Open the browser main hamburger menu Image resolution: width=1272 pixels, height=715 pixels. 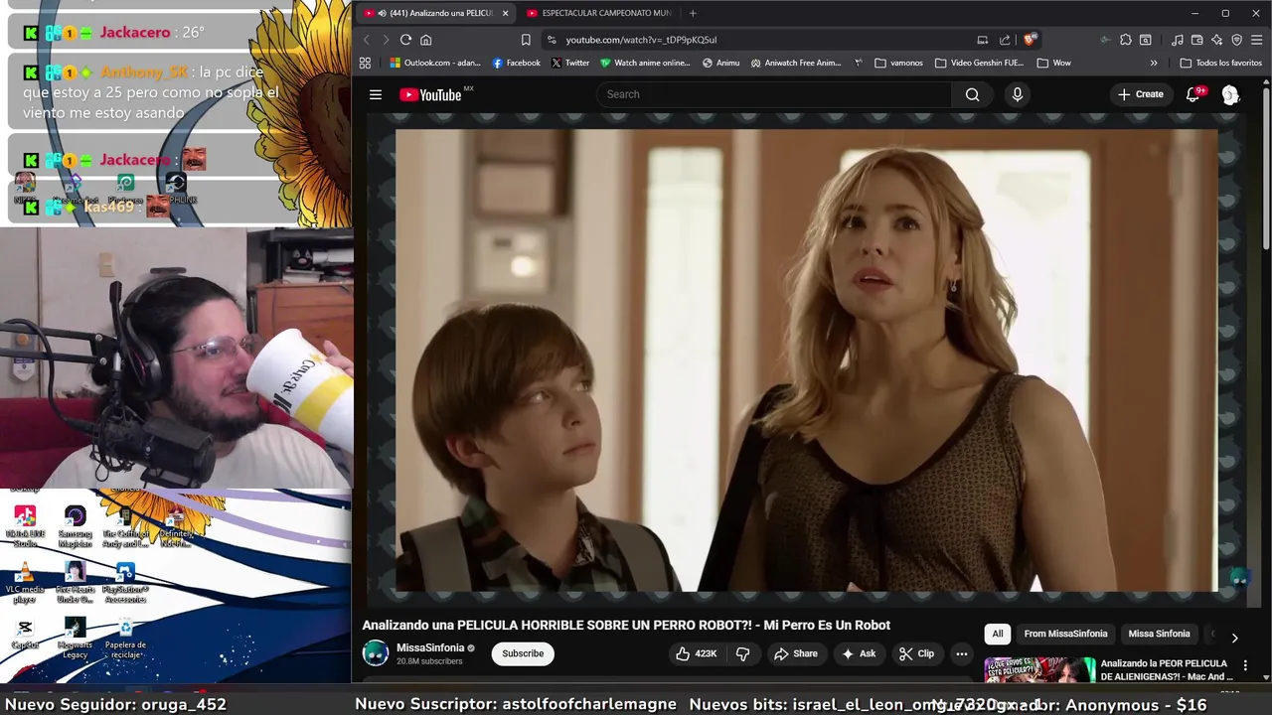(1257, 40)
